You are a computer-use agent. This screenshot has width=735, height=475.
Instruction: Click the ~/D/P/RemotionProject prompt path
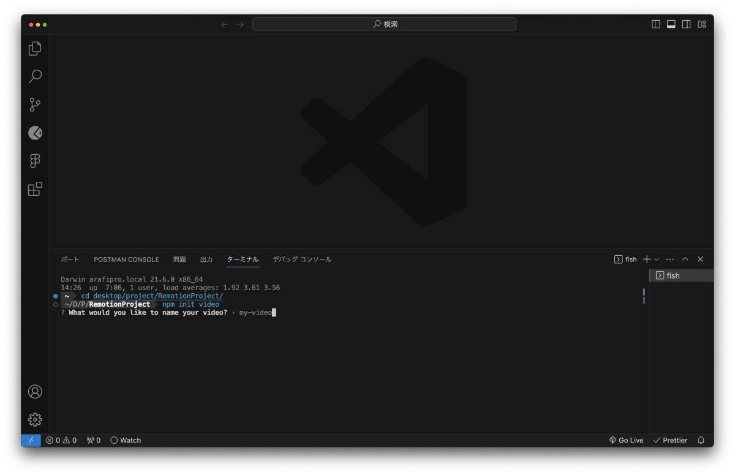[107, 304]
